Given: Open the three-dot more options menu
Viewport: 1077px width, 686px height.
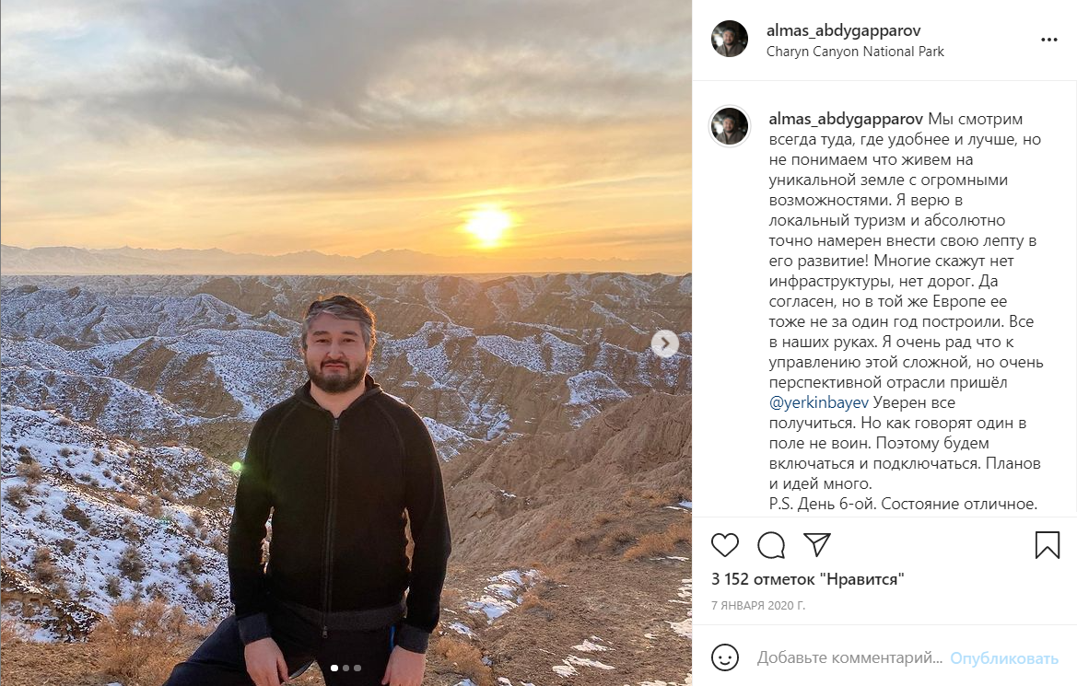Looking at the screenshot, I should pyautogui.click(x=1048, y=40).
